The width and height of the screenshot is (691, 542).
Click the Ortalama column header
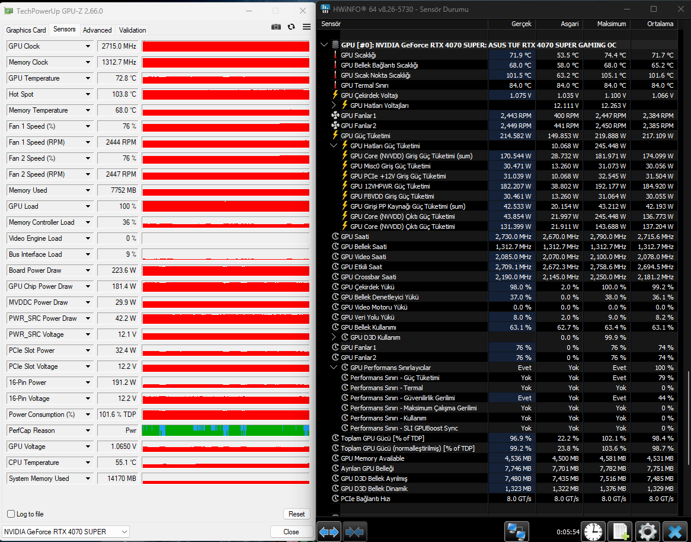click(654, 24)
